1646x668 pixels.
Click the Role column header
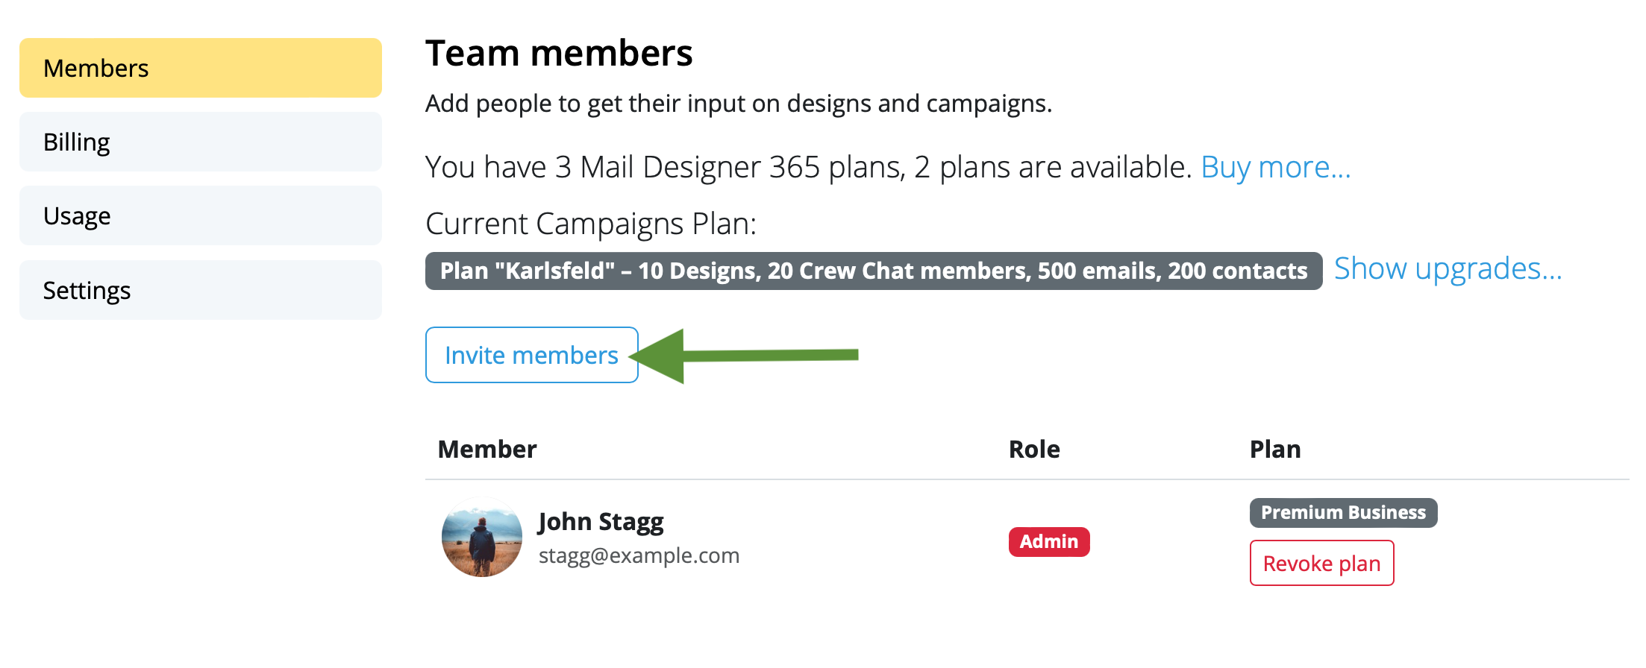[1034, 450]
